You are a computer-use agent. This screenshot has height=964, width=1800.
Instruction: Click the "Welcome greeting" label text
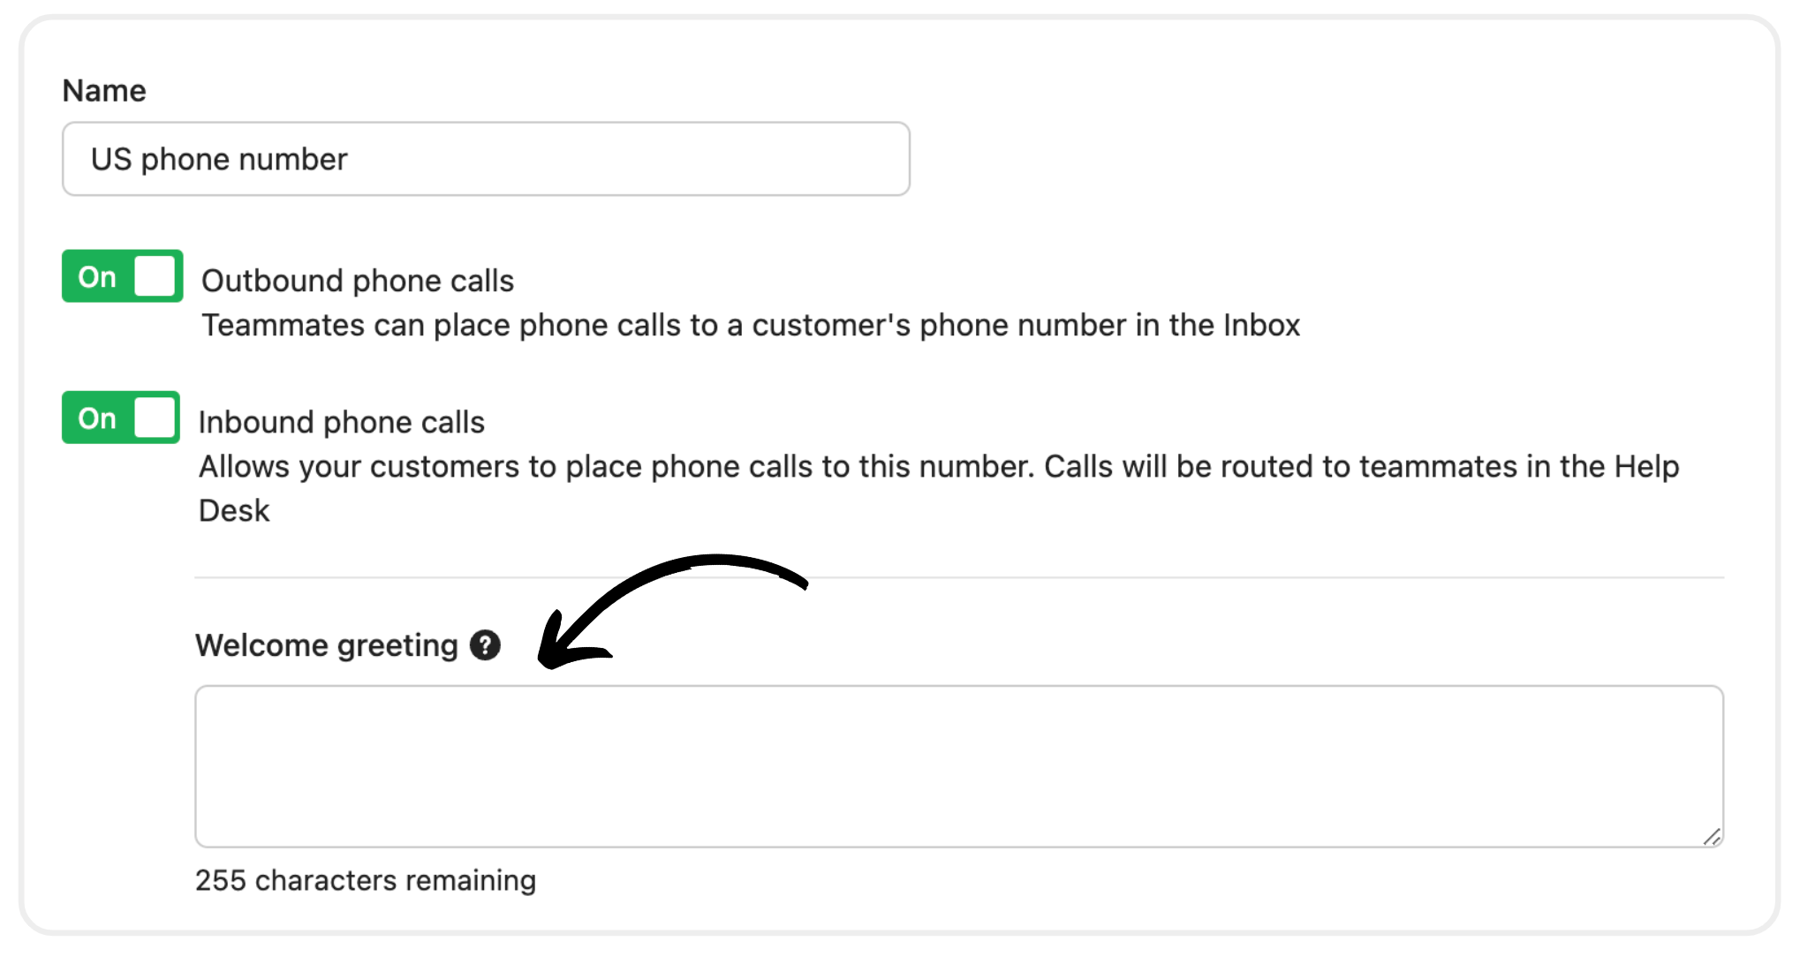click(327, 645)
